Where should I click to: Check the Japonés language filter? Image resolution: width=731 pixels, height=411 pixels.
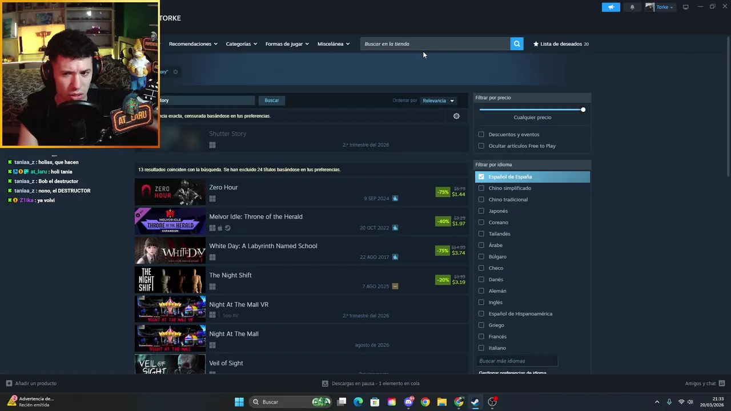481,211
